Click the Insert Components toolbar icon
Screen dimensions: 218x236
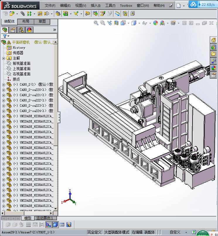coord(12,14)
